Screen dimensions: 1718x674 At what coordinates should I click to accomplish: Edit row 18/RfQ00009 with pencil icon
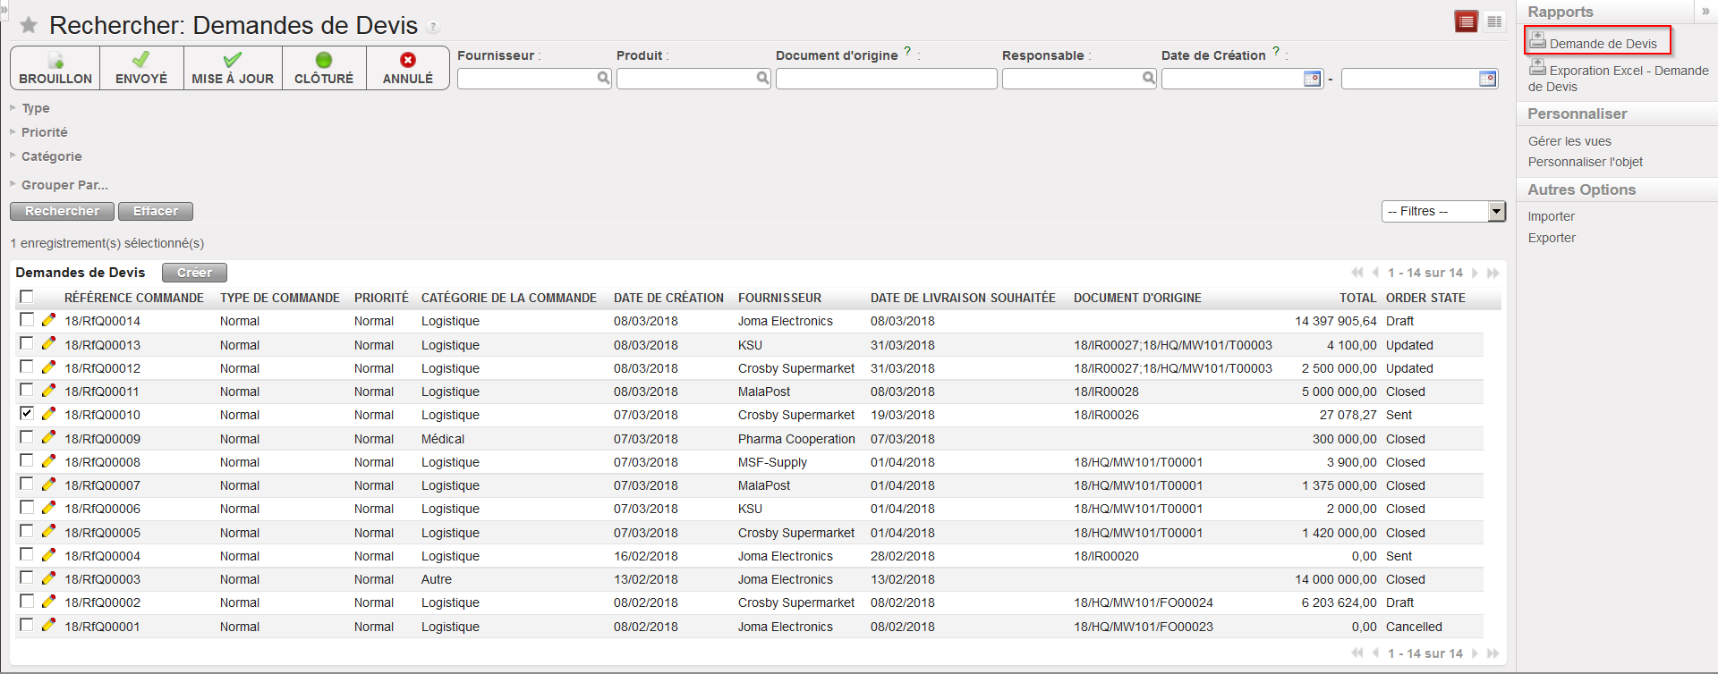click(x=48, y=438)
